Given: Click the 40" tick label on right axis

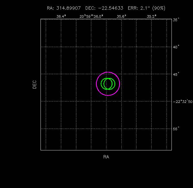Looking at the screenshot, I should (176, 47).
